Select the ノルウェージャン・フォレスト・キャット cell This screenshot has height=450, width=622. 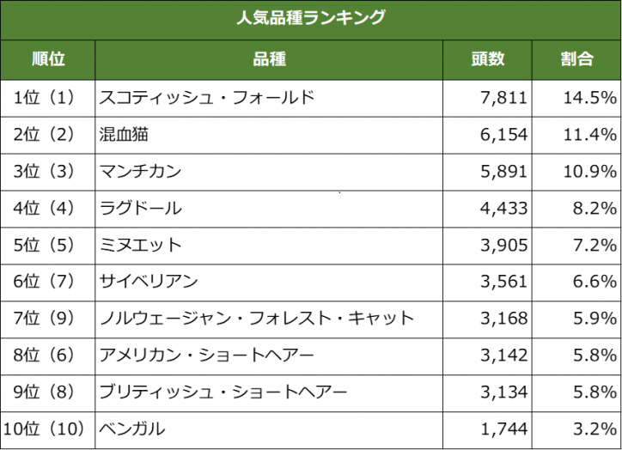[269, 319]
